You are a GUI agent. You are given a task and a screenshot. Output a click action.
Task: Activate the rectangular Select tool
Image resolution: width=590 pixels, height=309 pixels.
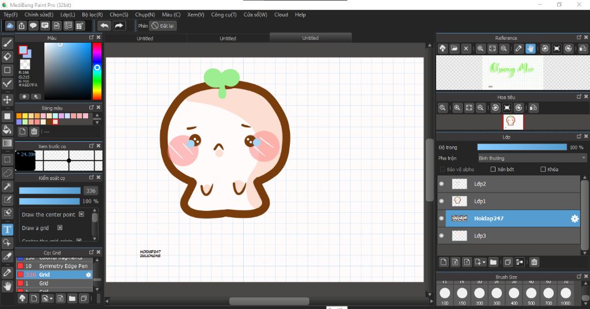(7, 160)
